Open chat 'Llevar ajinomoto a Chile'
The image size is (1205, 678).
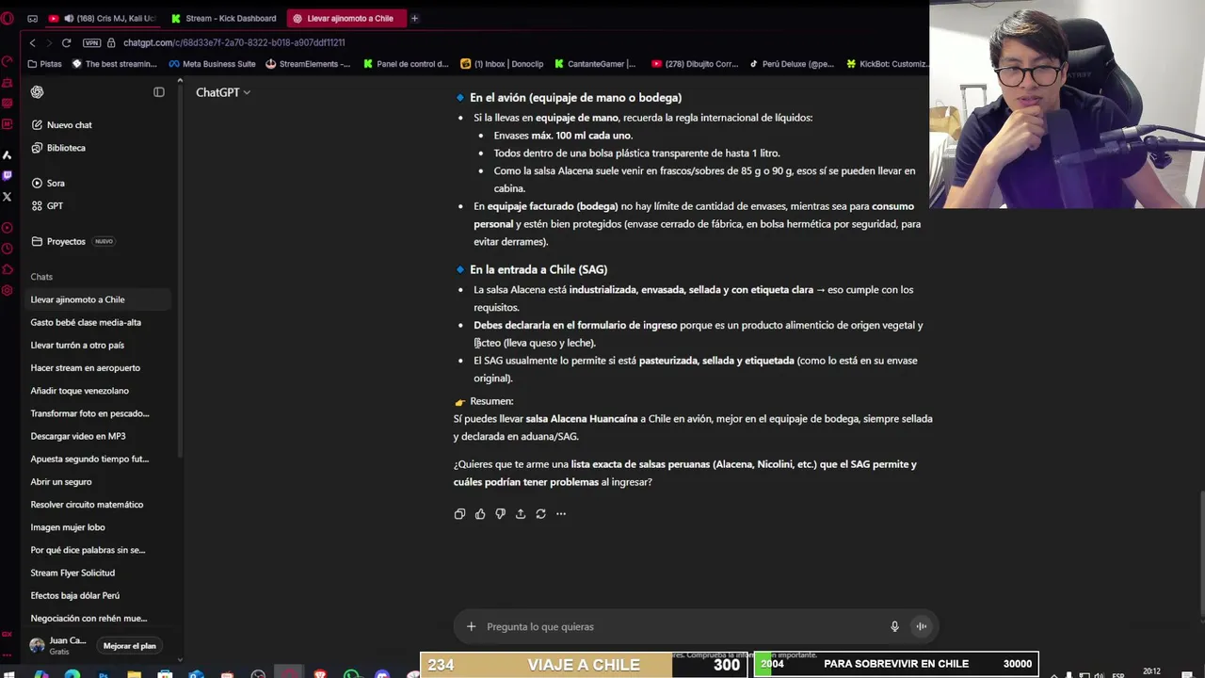coord(98,299)
